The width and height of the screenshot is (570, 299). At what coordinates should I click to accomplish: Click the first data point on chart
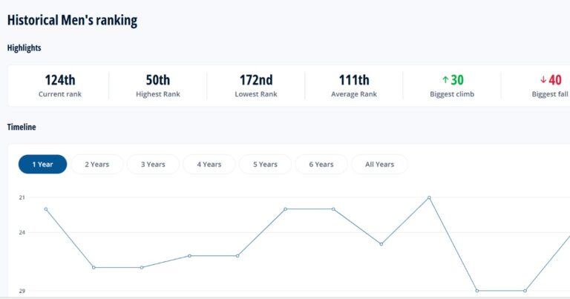coord(46,209)
